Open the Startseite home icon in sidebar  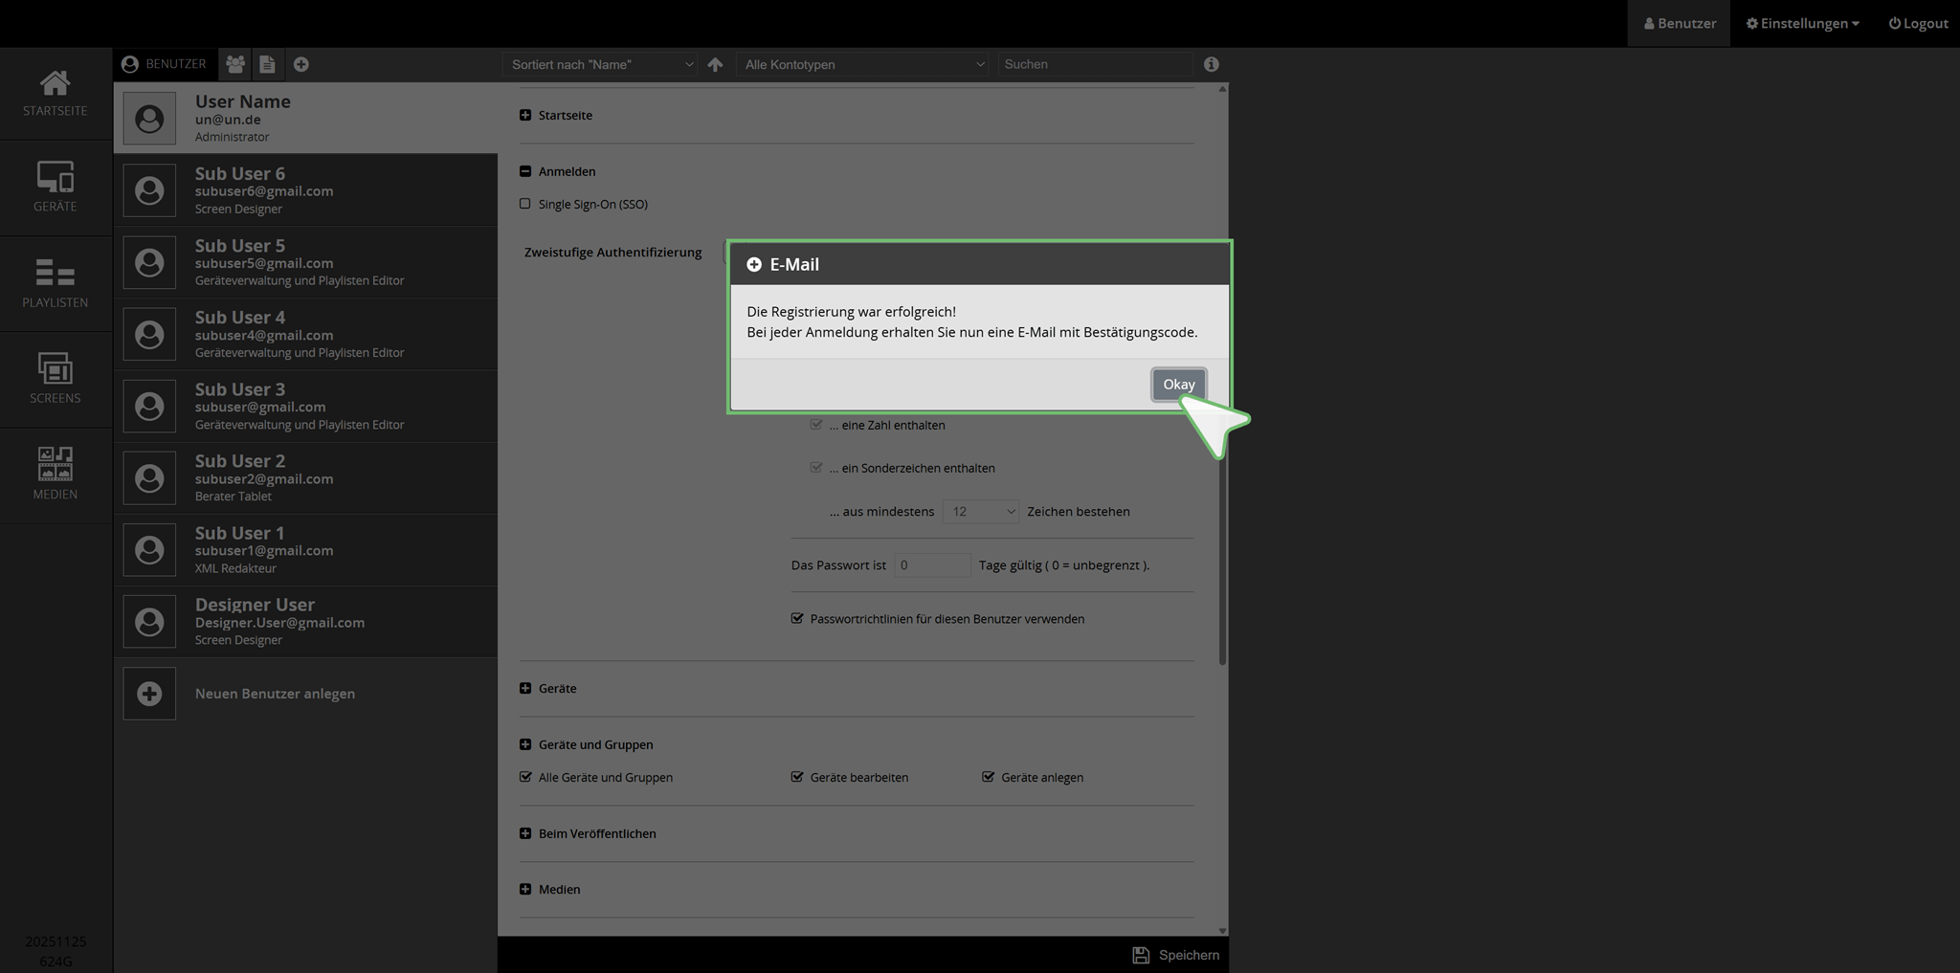55,93
